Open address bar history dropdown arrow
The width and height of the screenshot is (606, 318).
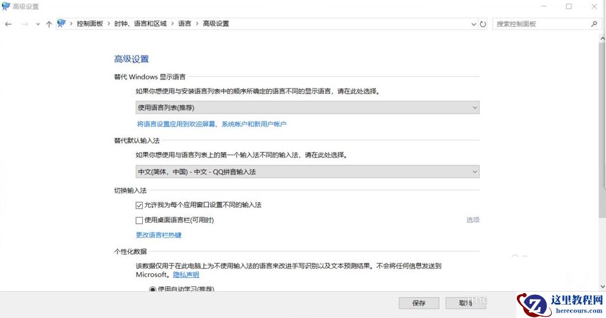(x=474, y=24)
